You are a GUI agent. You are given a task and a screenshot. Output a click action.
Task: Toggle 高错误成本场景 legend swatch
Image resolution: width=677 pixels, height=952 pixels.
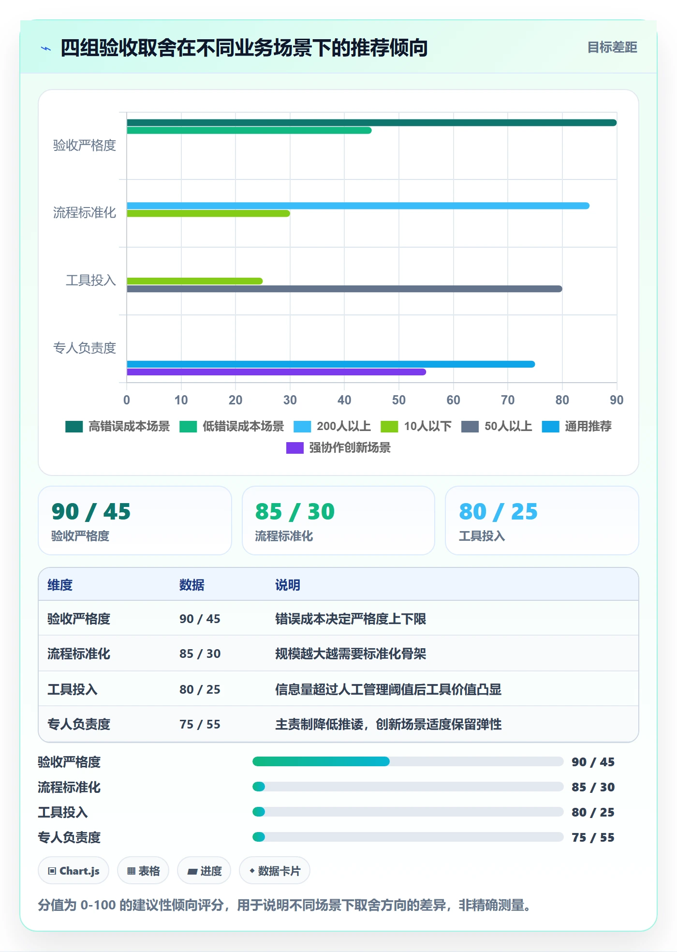(74, 427)
